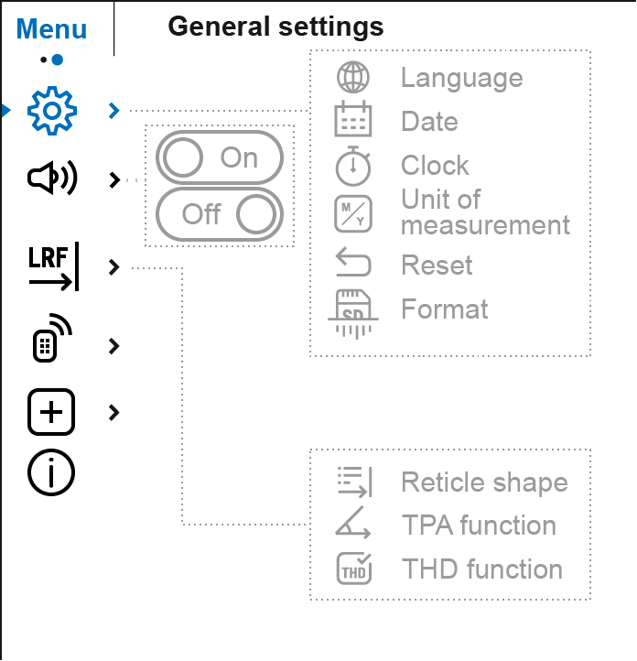This screenshot has height=661, width=637.
Task: Click the plus box icon
Action: tap(52, 412)
